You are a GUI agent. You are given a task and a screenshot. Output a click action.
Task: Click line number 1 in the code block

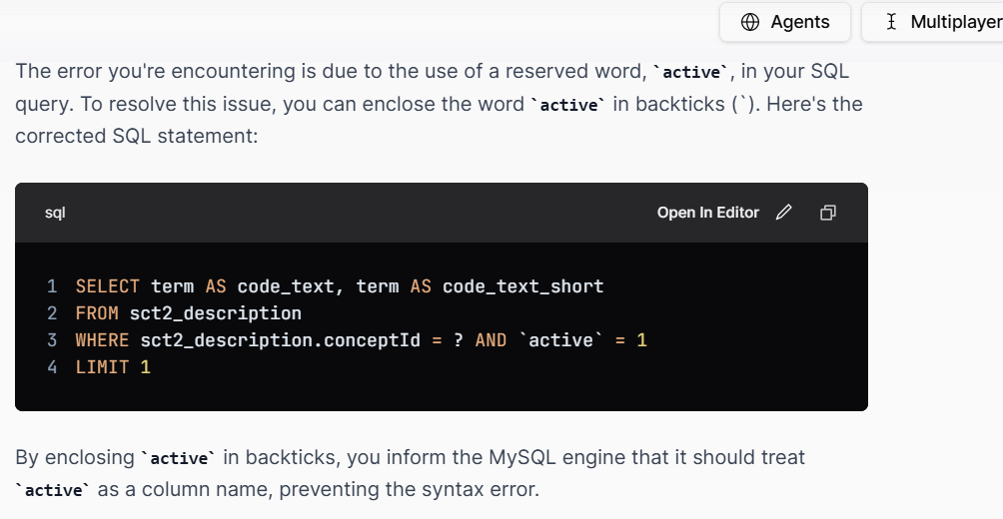click(52, 286)
